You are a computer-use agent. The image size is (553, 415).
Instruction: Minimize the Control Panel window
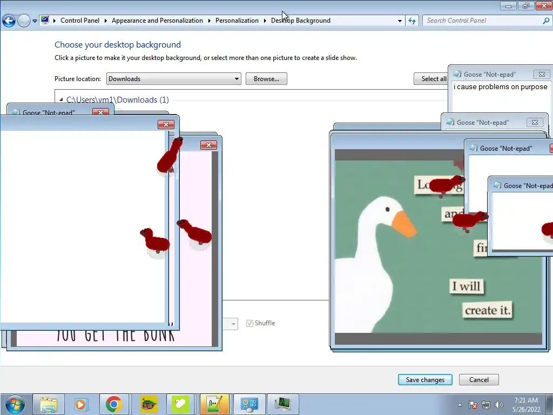(x=508, y=5)
